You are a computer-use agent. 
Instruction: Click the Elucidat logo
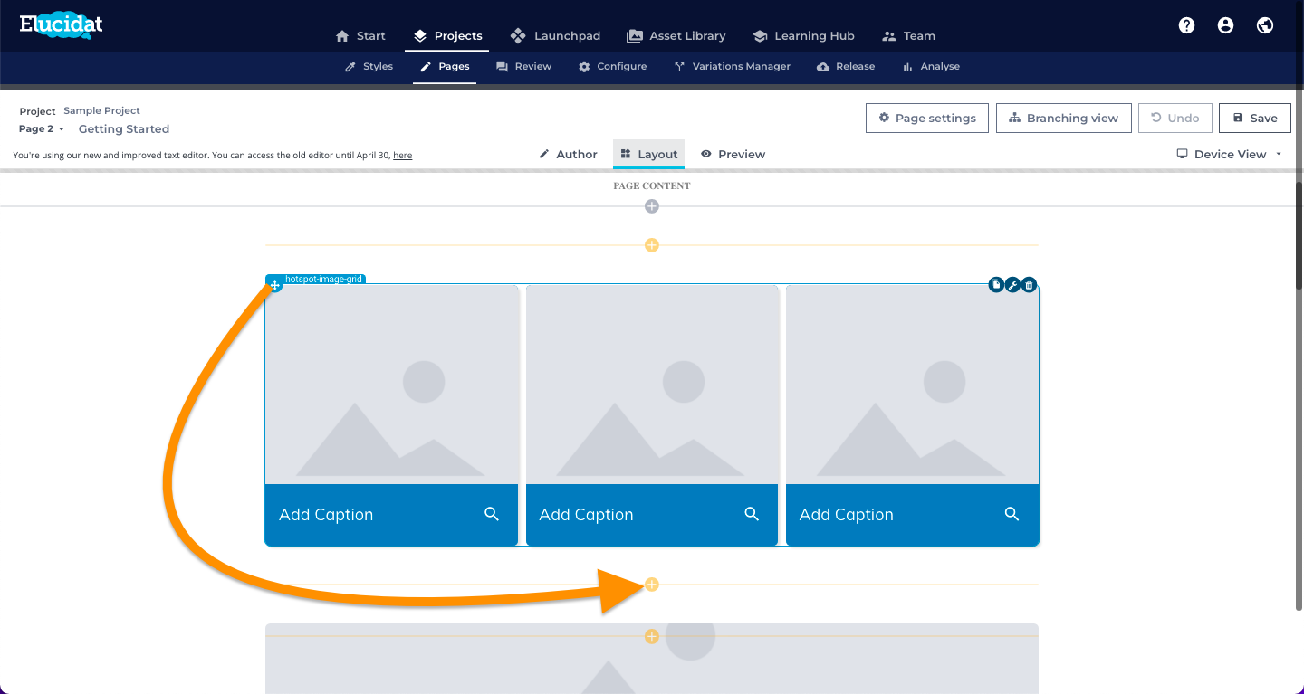coord(62,25)
